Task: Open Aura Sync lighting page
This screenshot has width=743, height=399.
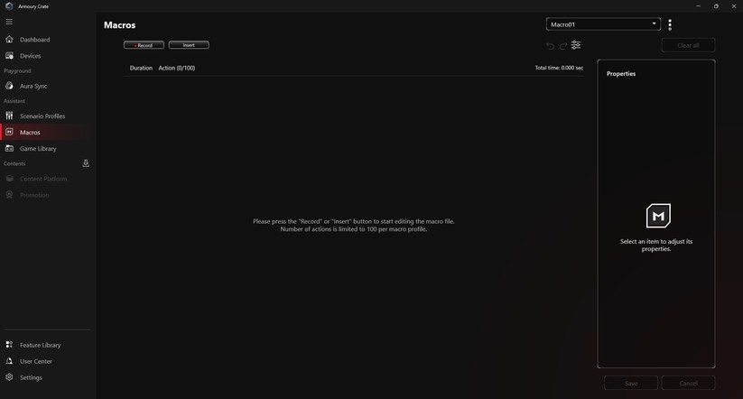Action: [33, 87]
